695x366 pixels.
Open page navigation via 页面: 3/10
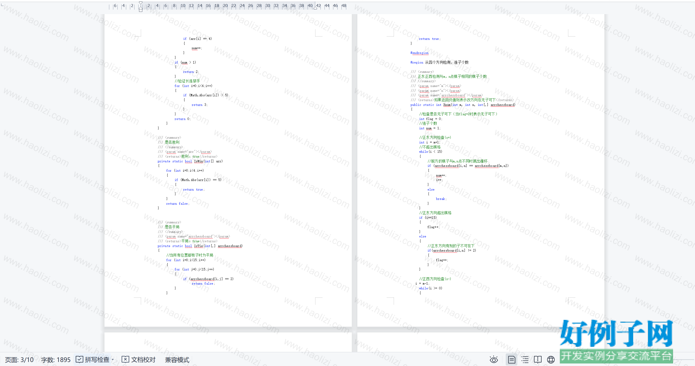pos(19,359)
